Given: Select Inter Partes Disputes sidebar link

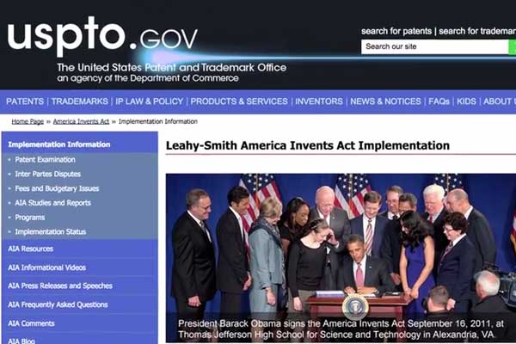Looking at the screenshot, I should (x=50, y=174).
